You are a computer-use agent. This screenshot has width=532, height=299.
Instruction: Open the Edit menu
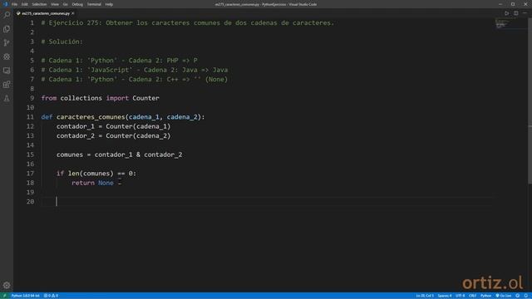click(24, 4)
